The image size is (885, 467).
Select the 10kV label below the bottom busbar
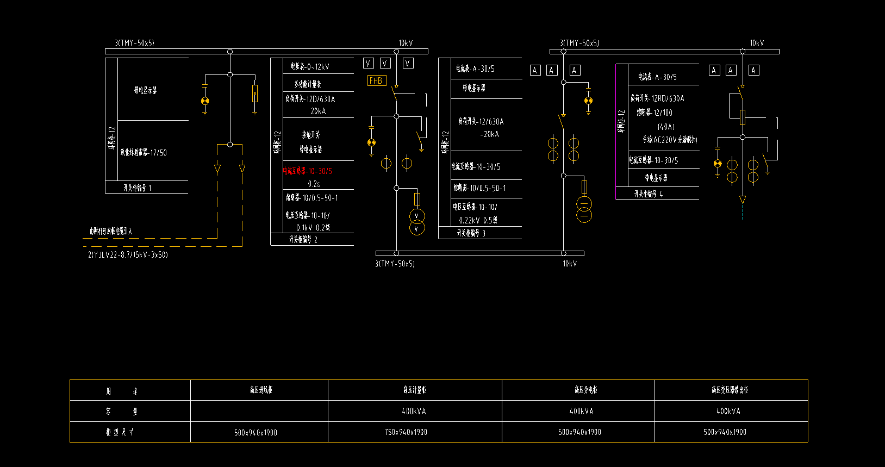coord(570,264)
